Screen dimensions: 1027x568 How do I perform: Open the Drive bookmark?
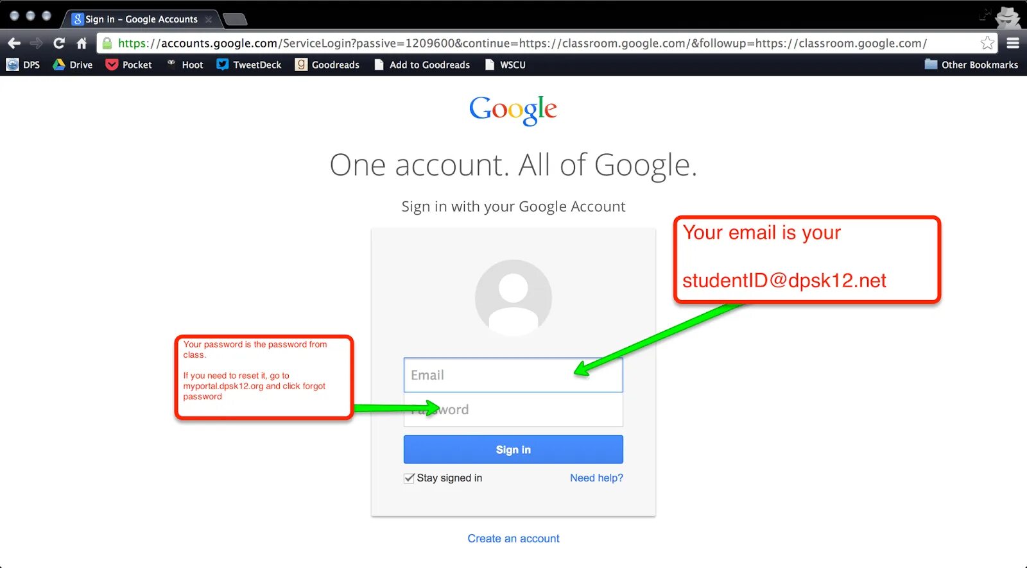click(x=73, y=65)
